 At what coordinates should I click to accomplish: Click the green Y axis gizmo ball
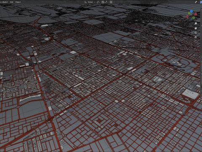click(189, 13)
